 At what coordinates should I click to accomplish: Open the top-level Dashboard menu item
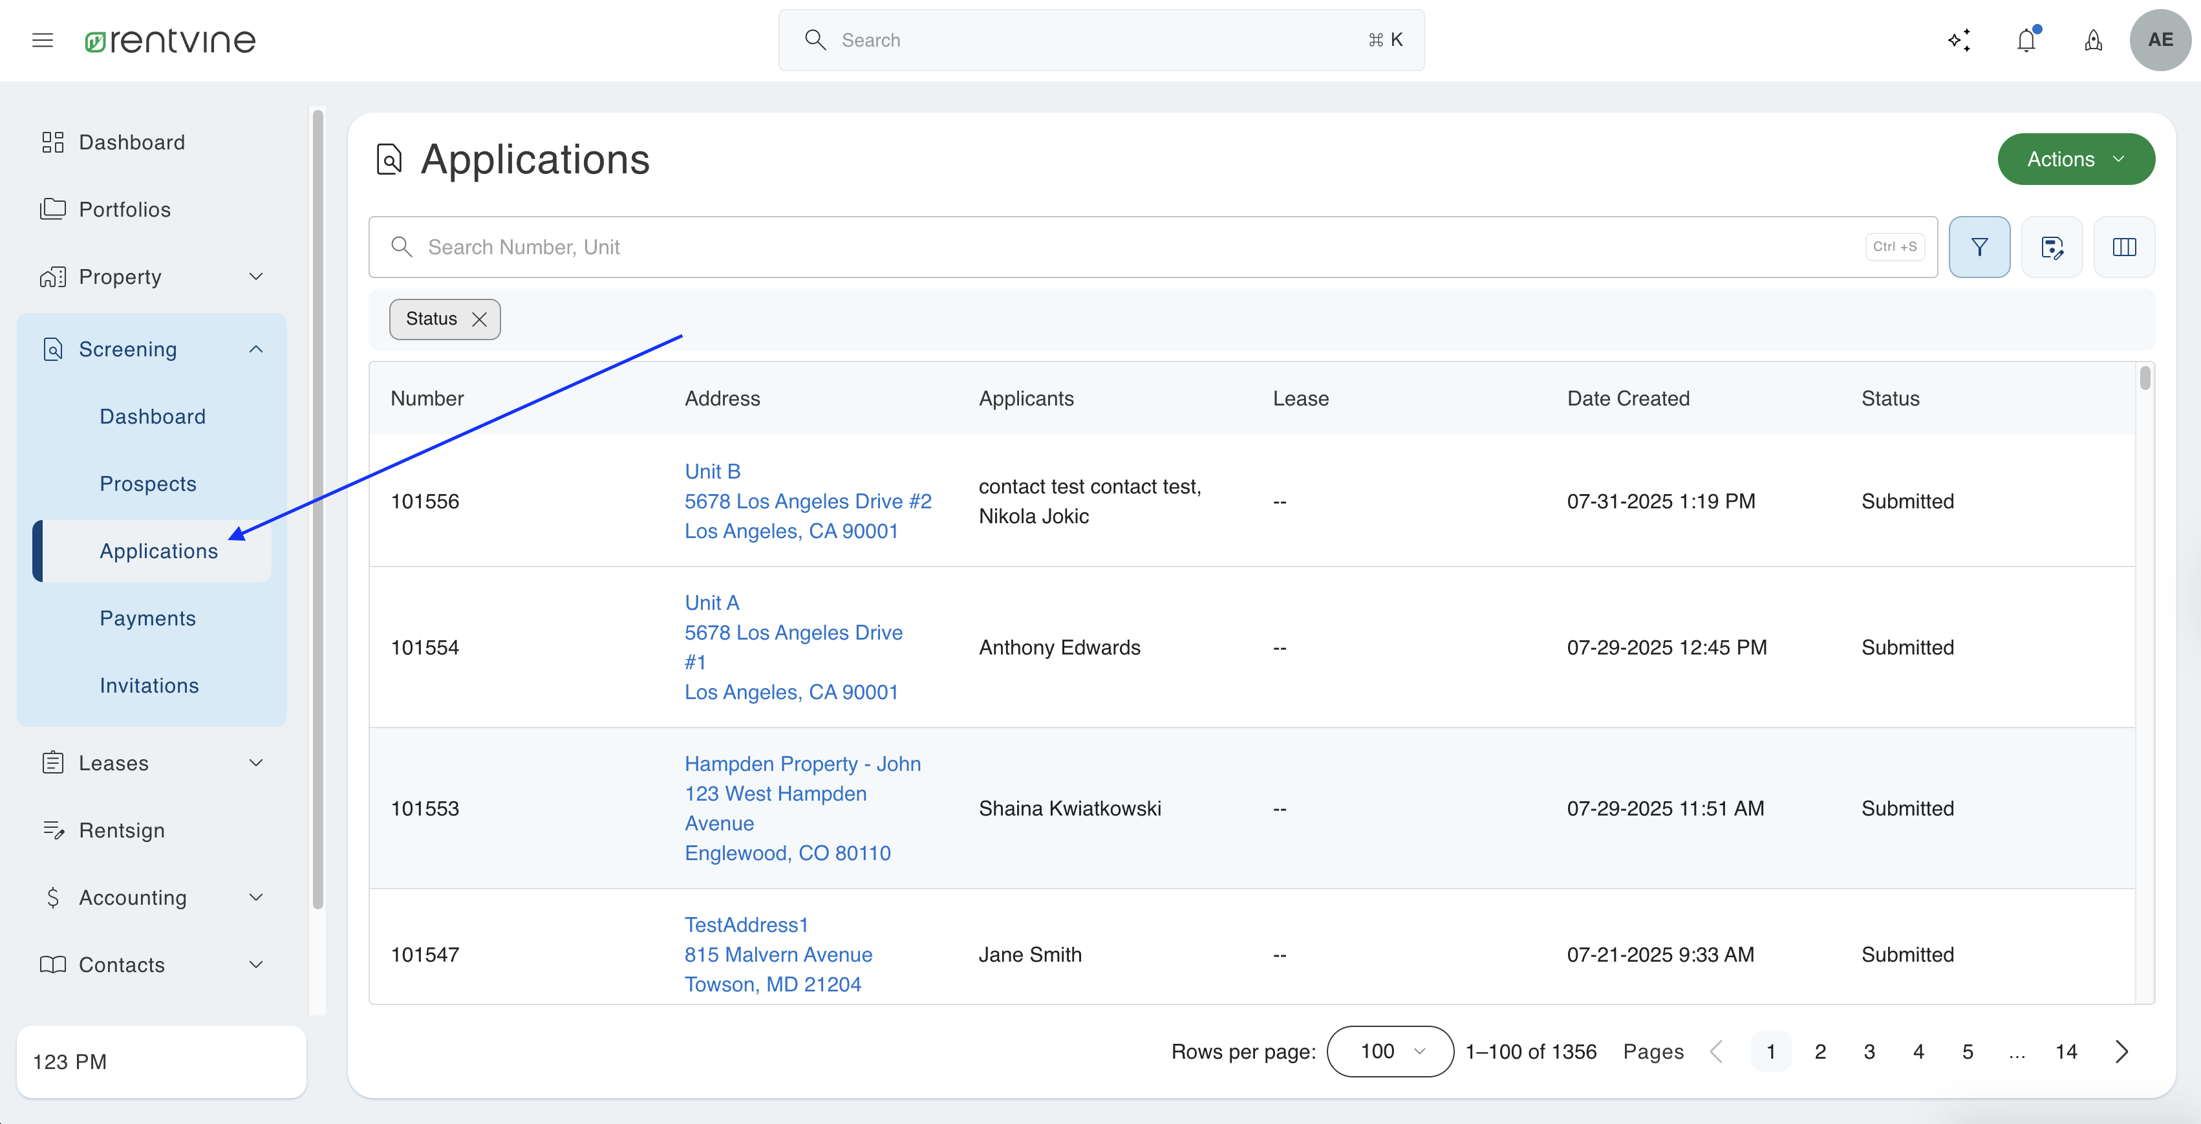coord(132,142)
